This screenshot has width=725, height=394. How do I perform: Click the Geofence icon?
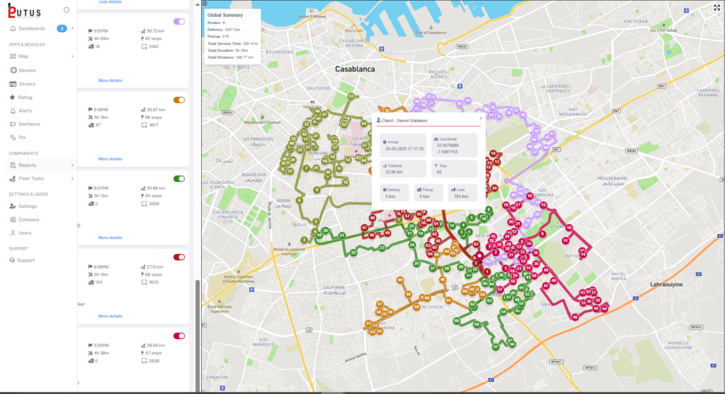13,124
